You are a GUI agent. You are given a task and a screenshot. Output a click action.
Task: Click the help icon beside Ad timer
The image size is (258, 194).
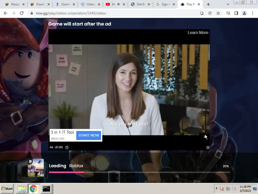tap(67, 148)
